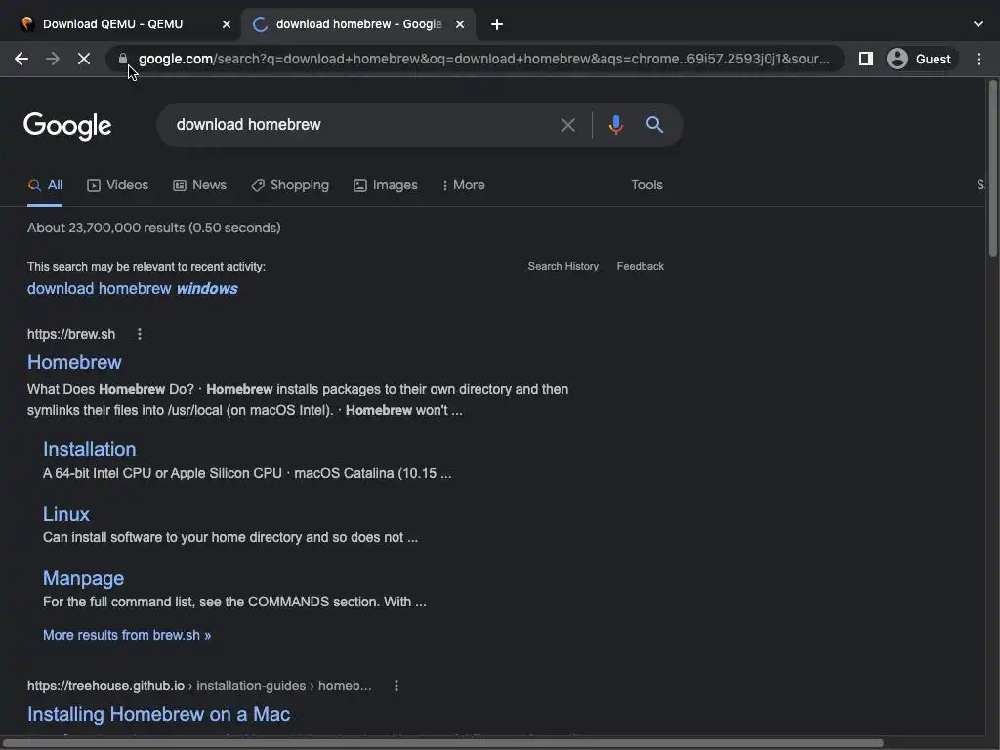Click More results from brew.sh
This screenshot has width=1000, height=750.
click(x=127, y=635)
